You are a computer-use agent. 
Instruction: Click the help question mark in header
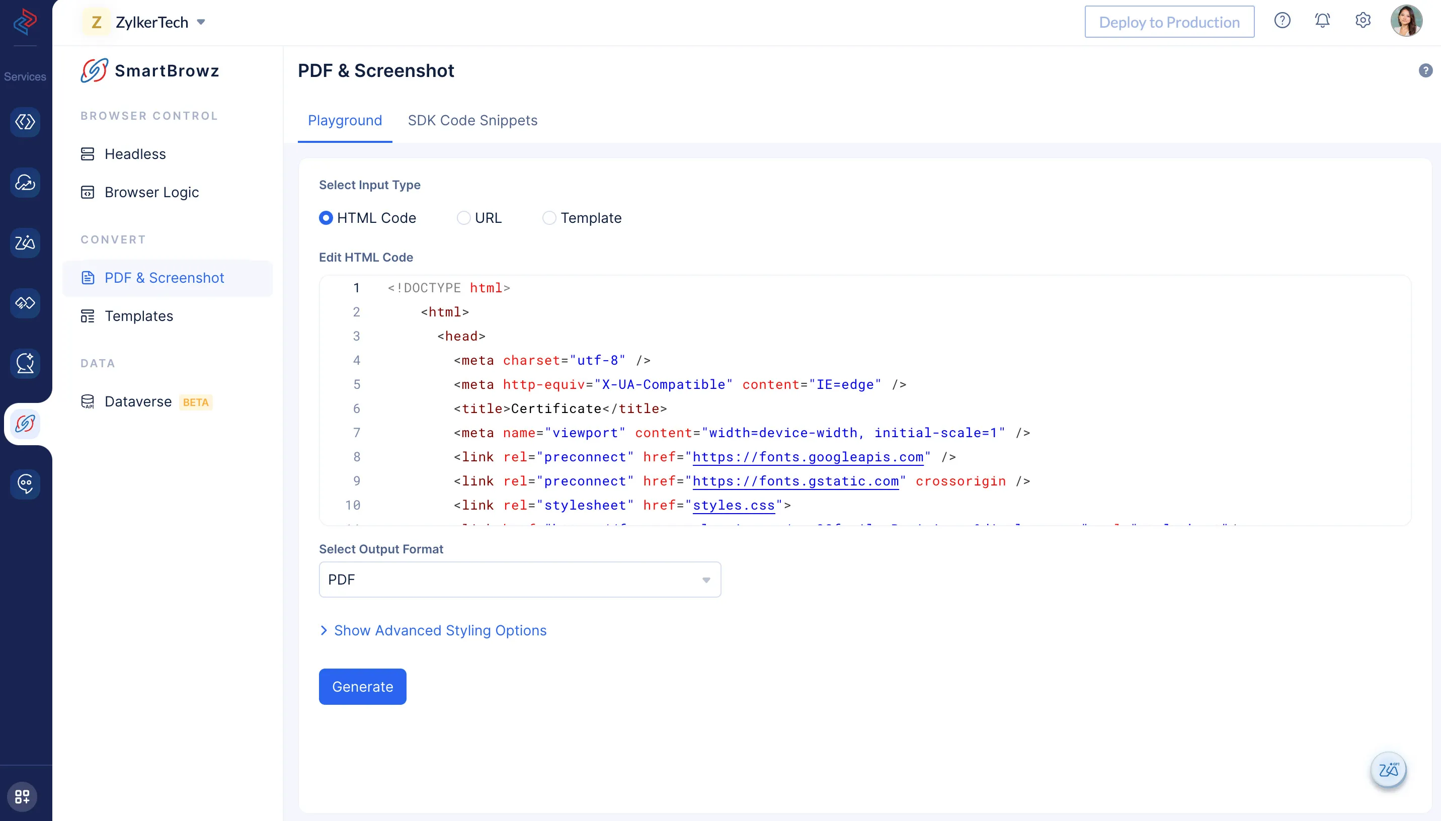1282,21
